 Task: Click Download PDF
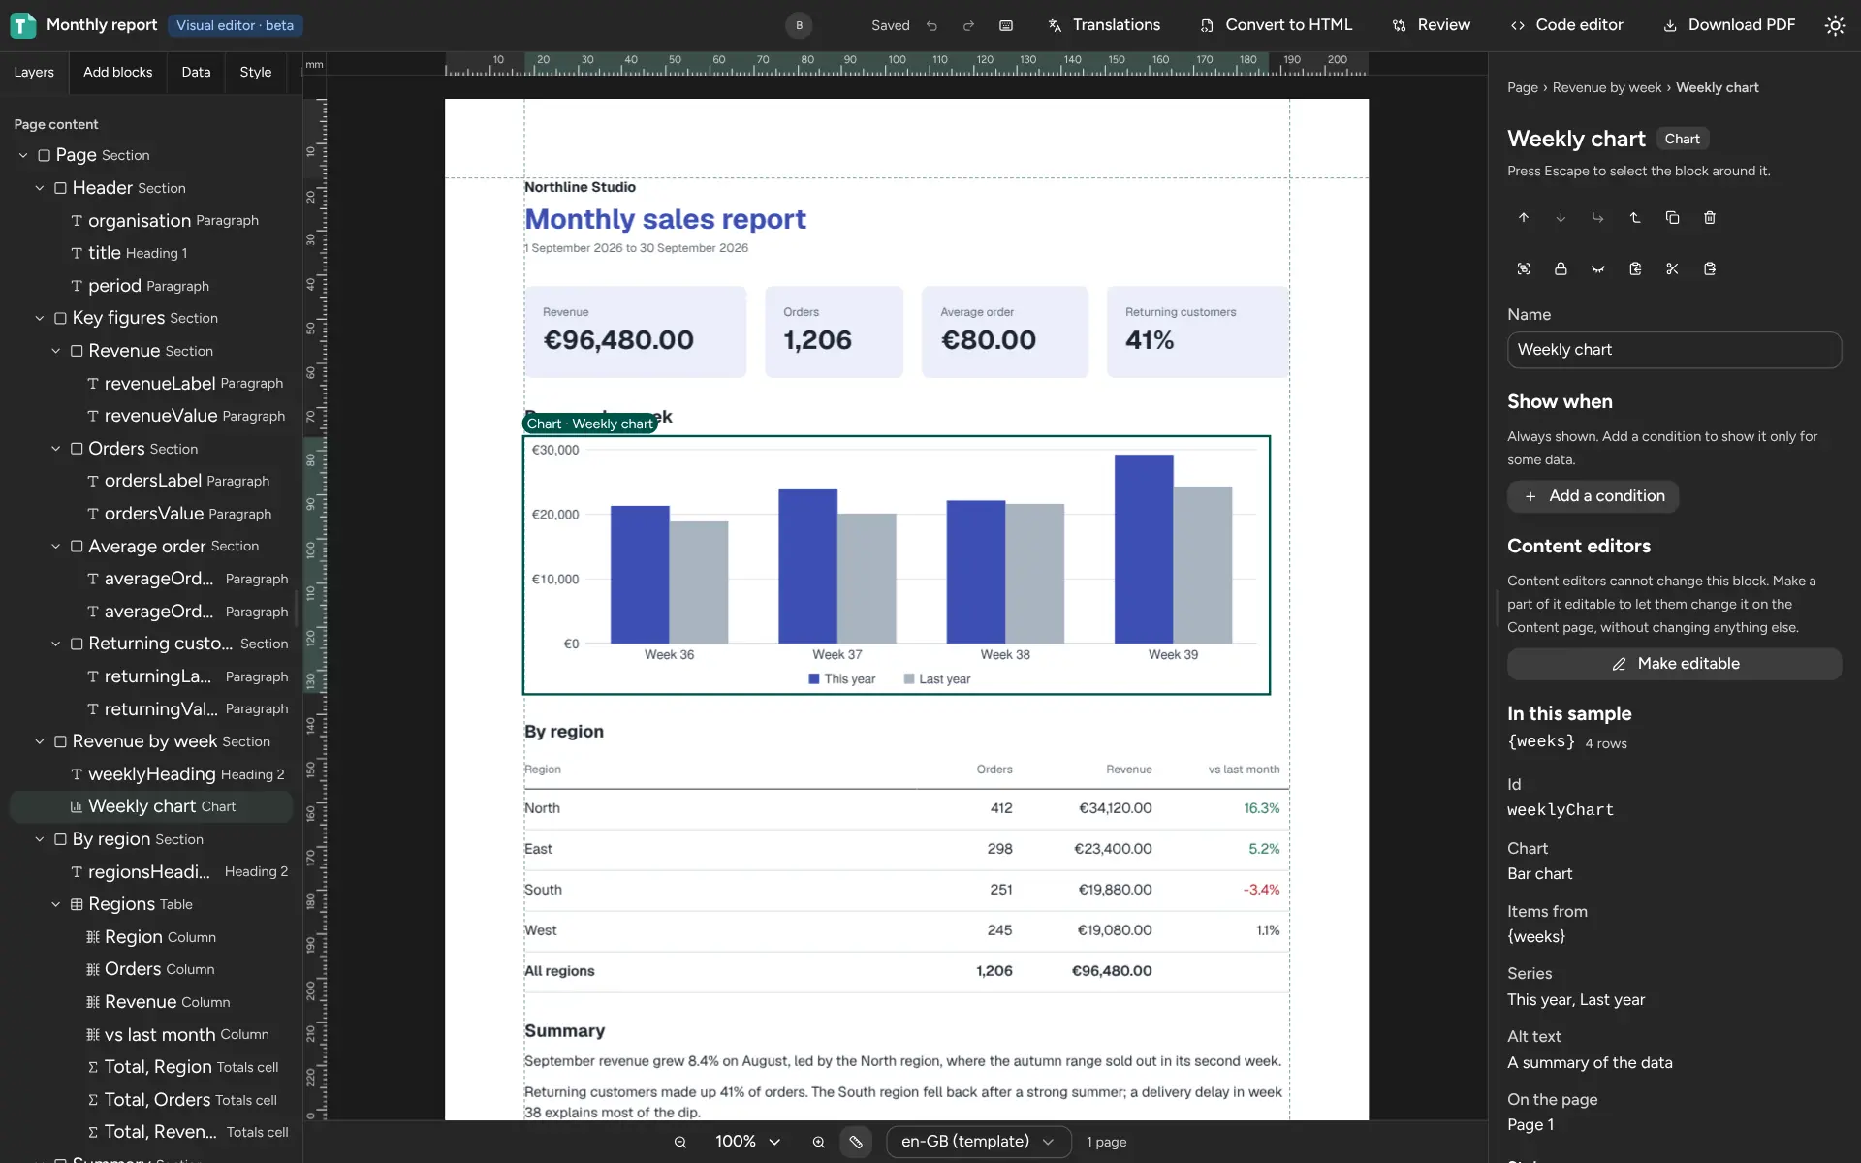pyautogui.click(x=1729, y=25)
